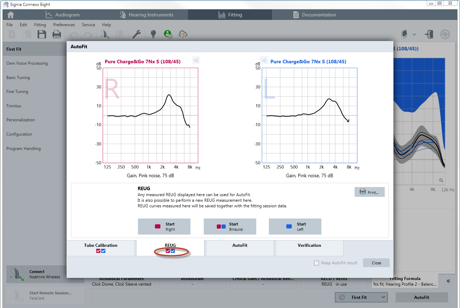The height and width of the screenshot is (308, 460).
Task: Open cloud help question icon
Action: click(183, 34)
